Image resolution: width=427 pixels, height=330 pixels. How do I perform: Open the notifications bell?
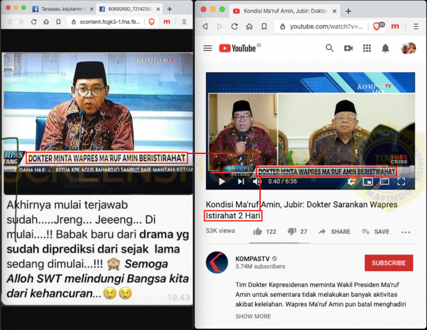click(385, 48)
